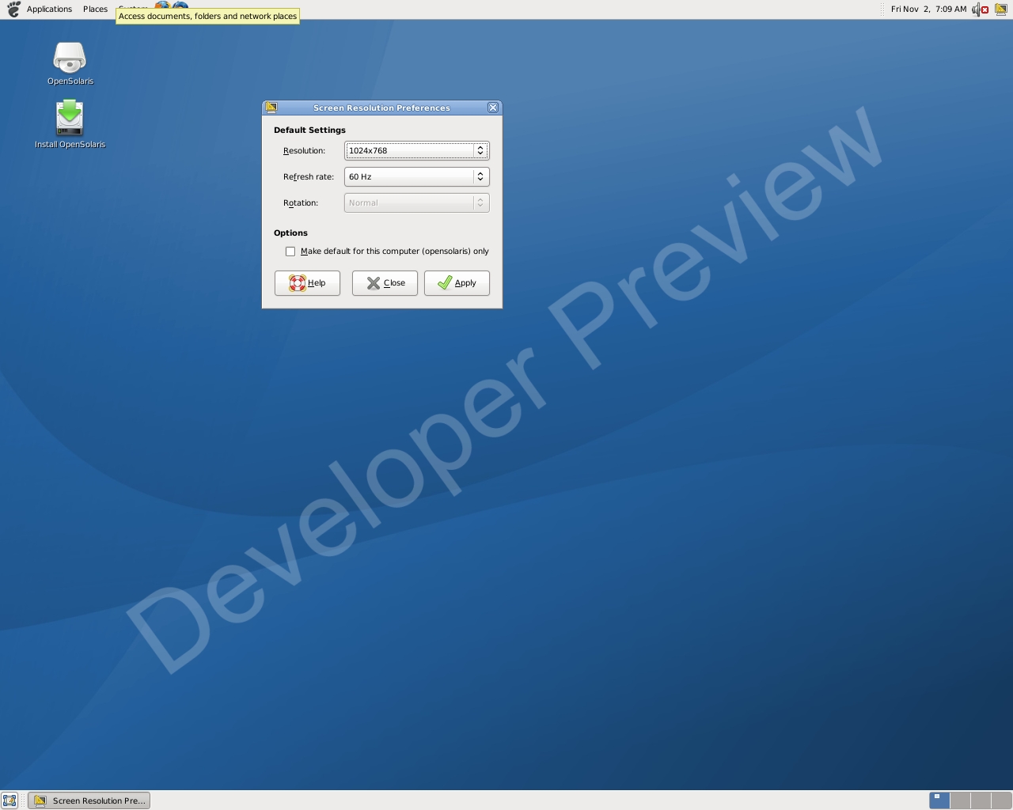Screen dimensions: 1013x810
Task: Expand the Refresh rate dropdown
Action: tap(416, 176)
